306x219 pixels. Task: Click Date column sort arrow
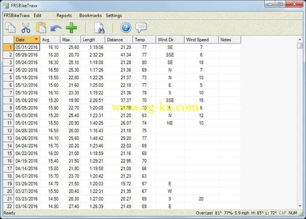pos(36,39)
